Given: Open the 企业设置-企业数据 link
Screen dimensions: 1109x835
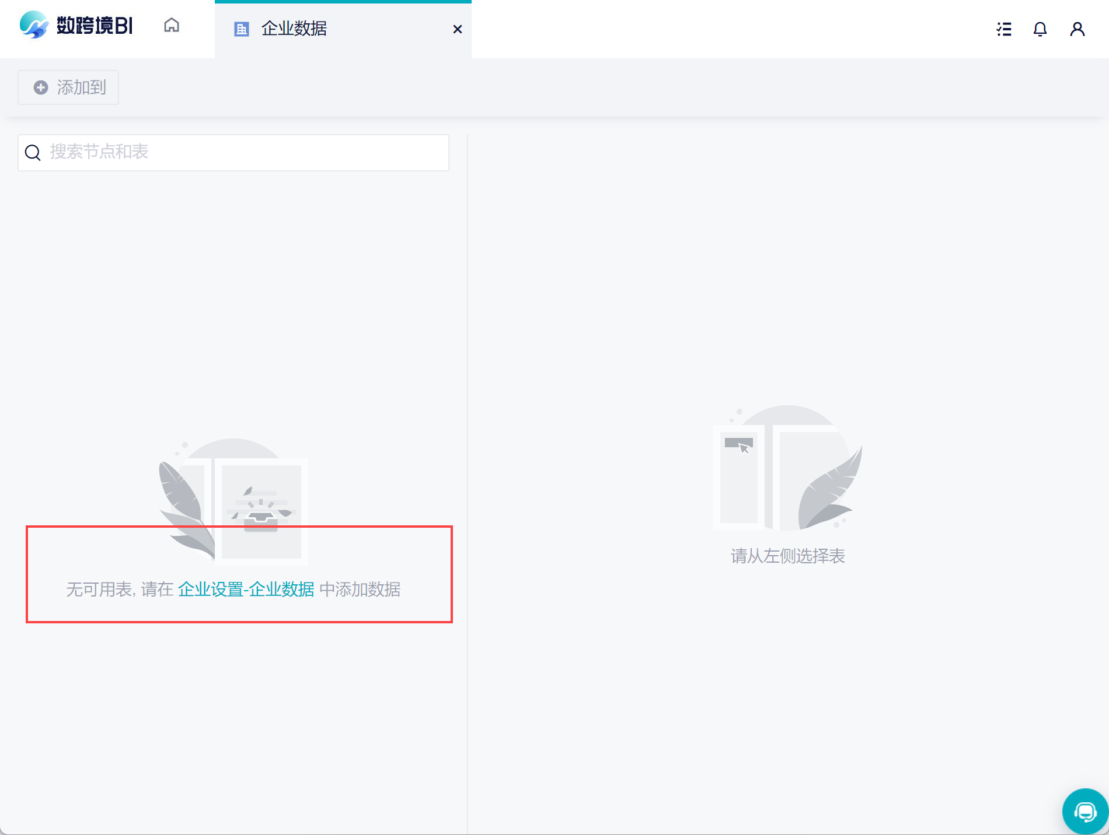Looking at the screenshot, I should (x=246, y=590).
